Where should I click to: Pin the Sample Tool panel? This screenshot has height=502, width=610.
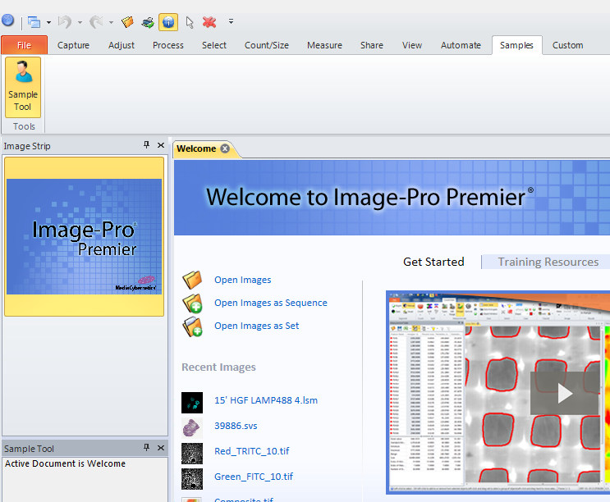pyautogui.click(x=146, y=448)
